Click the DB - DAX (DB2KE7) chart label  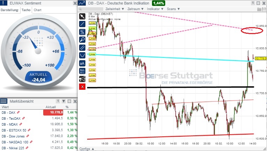pyautogui.click(x=100, y=14)
